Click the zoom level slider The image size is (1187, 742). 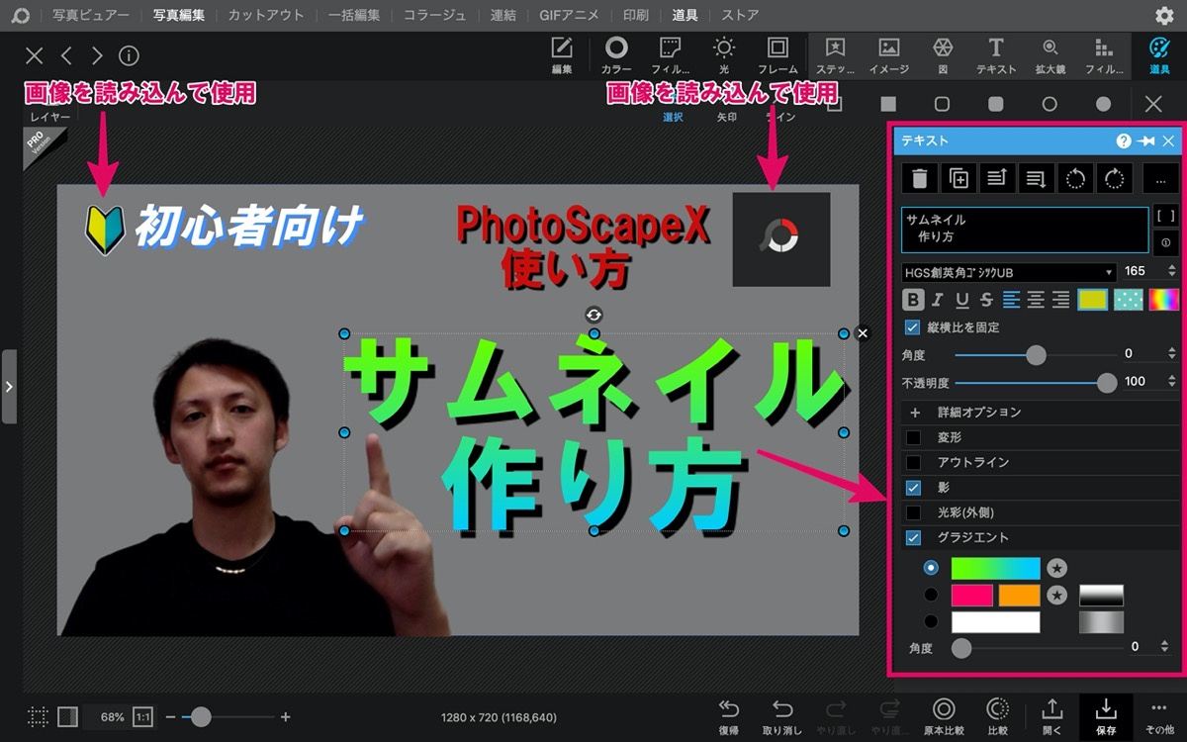[228, 716]
